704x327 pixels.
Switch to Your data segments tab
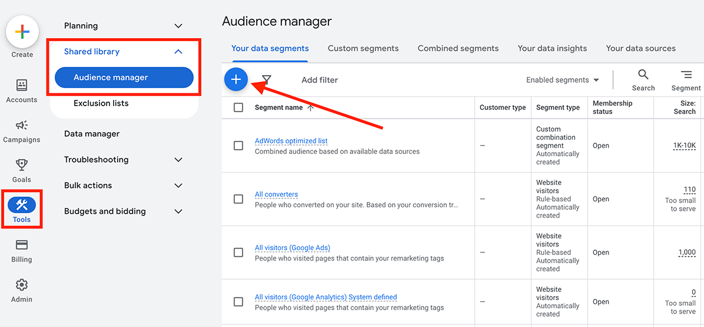pos(270,48)
